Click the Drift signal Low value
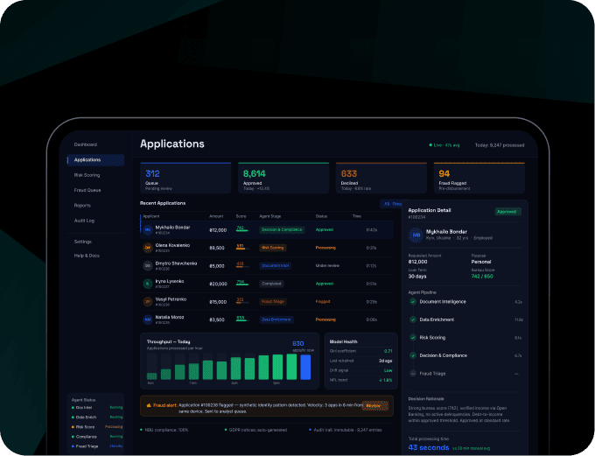This screenshot has height=456, width=595. 388,370
